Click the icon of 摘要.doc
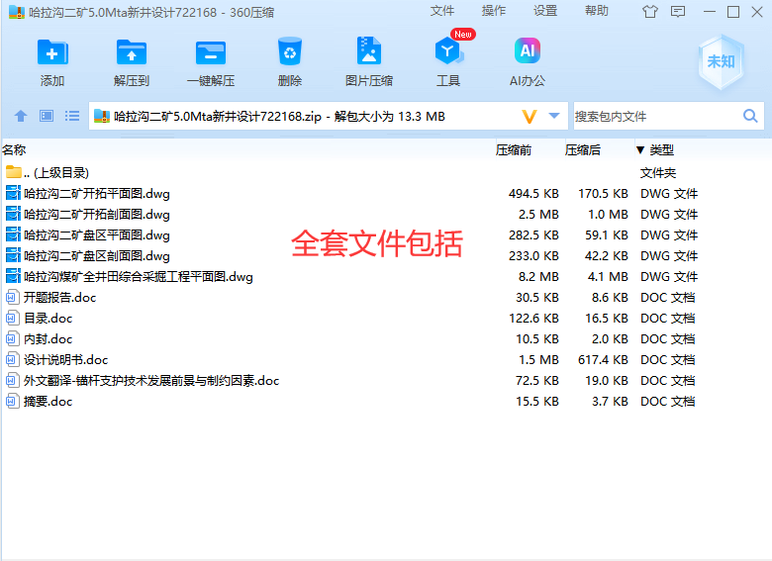 [x=13, y=401]
